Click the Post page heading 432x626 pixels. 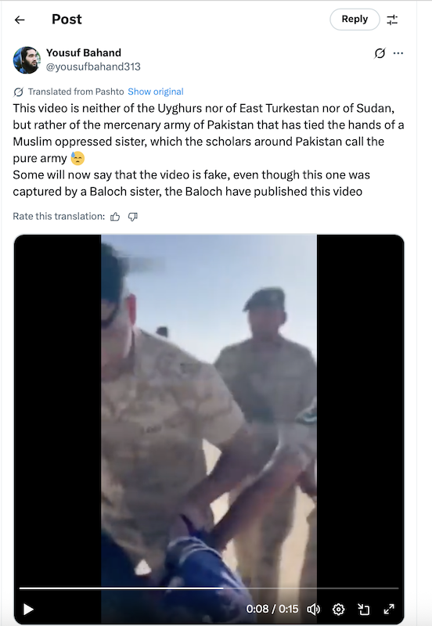[67, 19]
